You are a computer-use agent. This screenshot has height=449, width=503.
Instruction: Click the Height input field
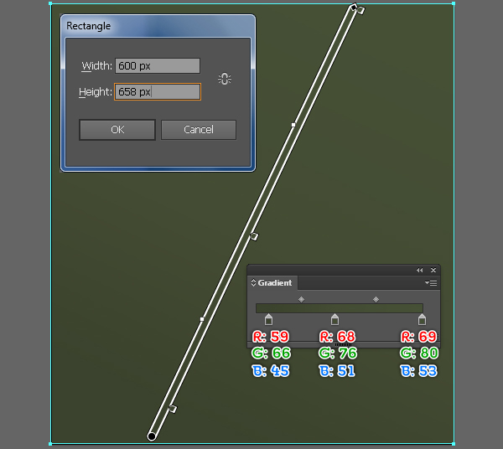point(158,92)
